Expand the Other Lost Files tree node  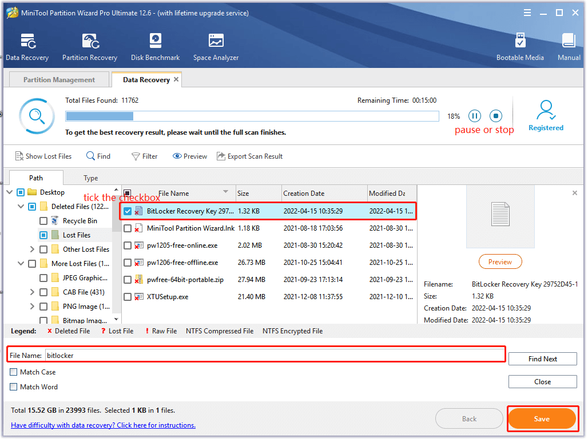(x=33, y=249)
